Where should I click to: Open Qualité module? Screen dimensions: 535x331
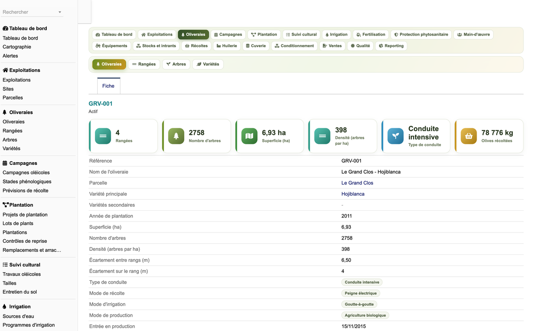tap(360, 46)
